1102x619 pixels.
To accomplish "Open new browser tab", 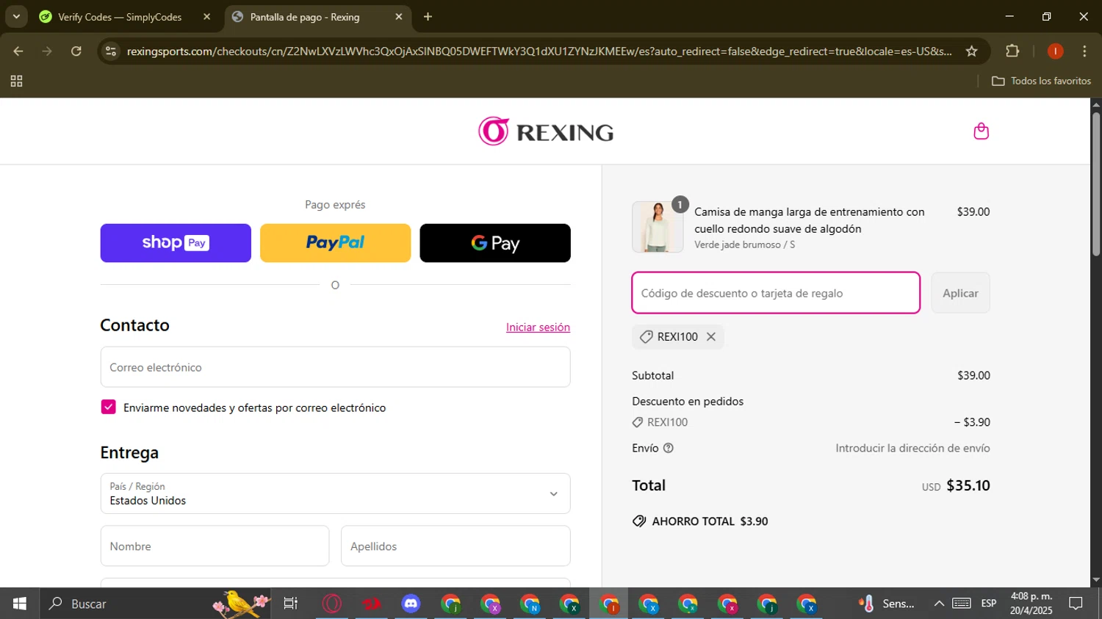I will 428,17.
